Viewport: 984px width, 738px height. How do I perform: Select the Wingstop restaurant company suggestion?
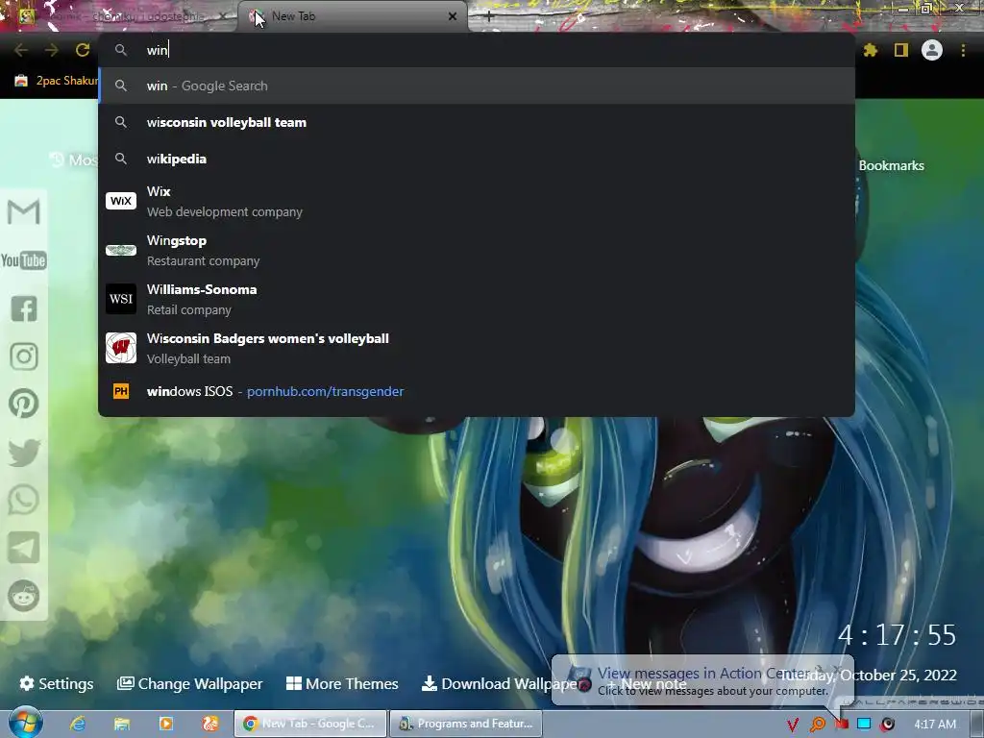point(477,251)
